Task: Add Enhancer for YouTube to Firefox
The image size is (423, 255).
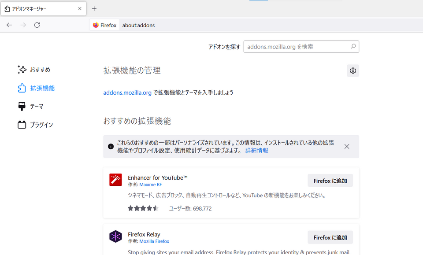Action: pos(330,181)
